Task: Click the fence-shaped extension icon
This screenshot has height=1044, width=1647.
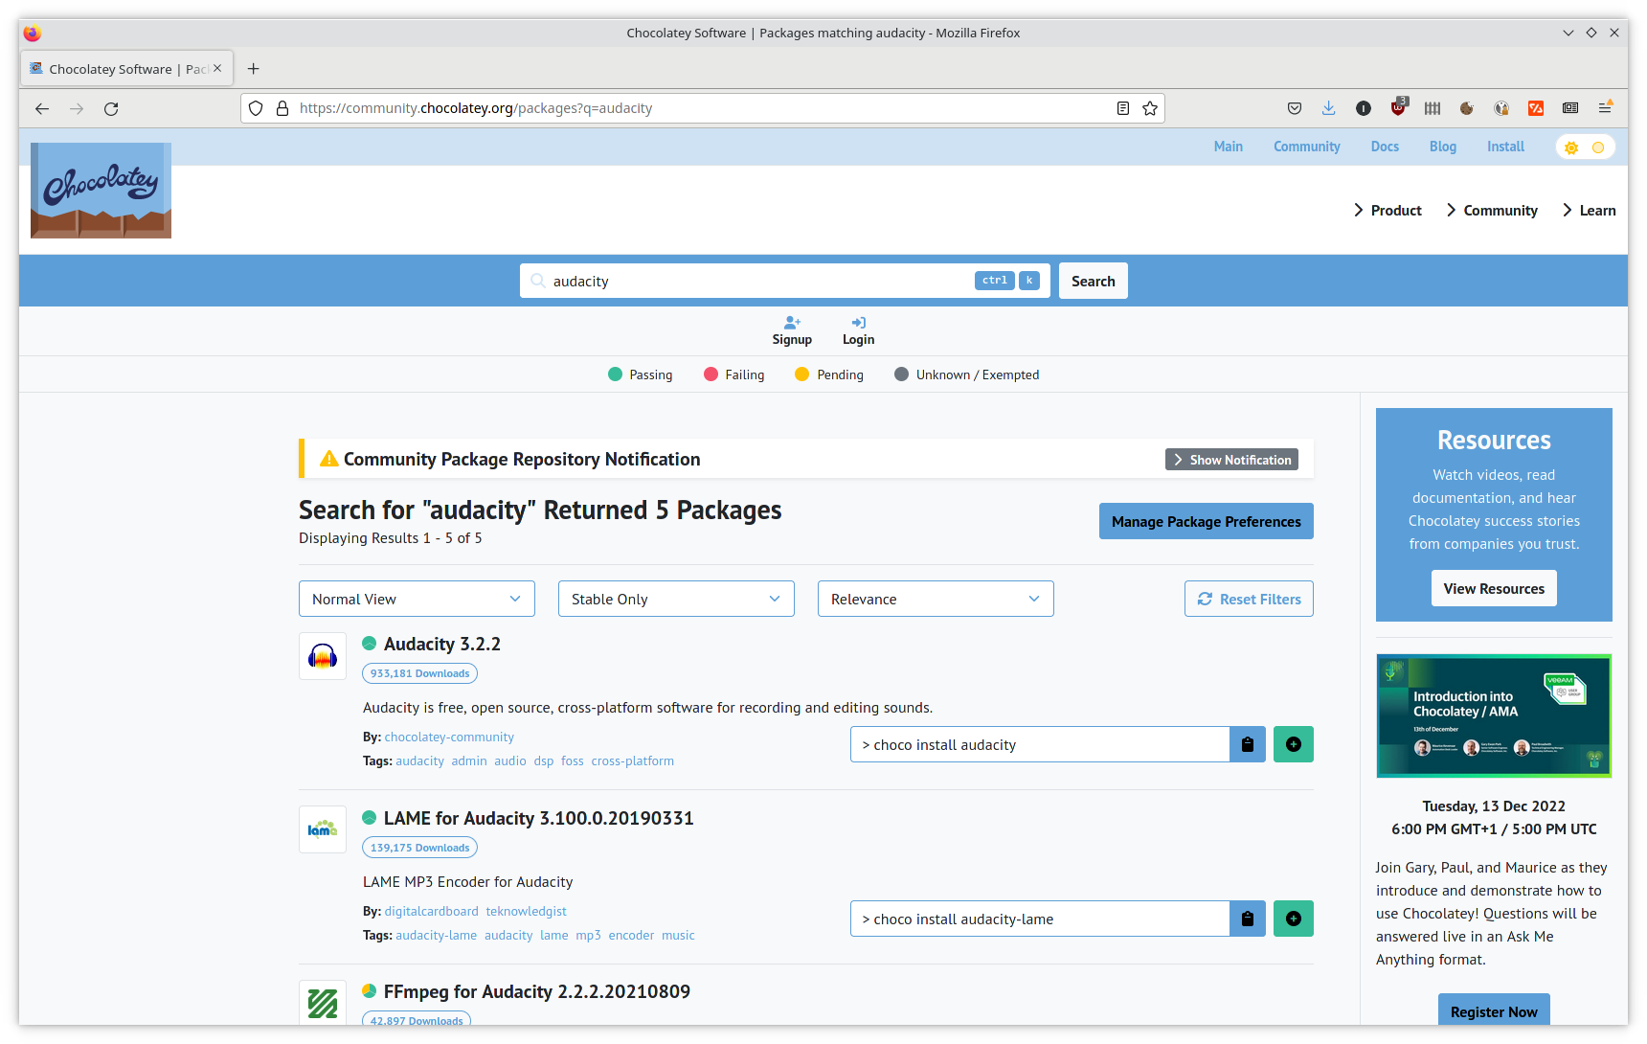Action: 1433,108
